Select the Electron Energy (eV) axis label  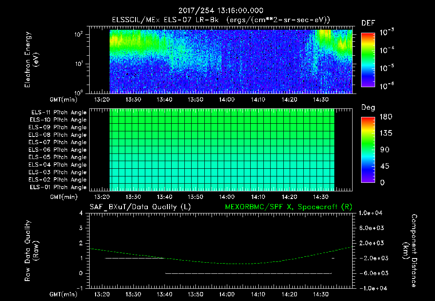(31, 60)
